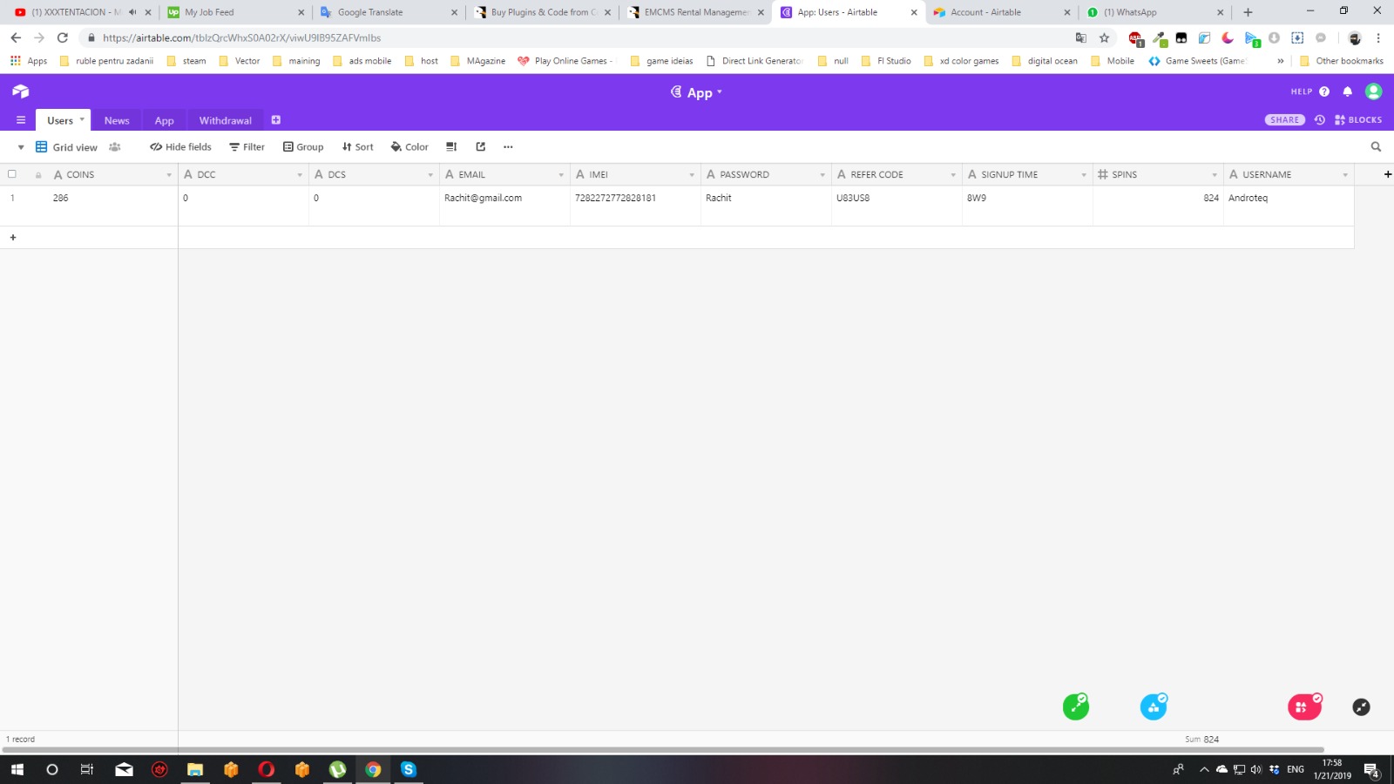Open the EMAIL field dropdown
Screen dimensions: 1394x784
561,175
